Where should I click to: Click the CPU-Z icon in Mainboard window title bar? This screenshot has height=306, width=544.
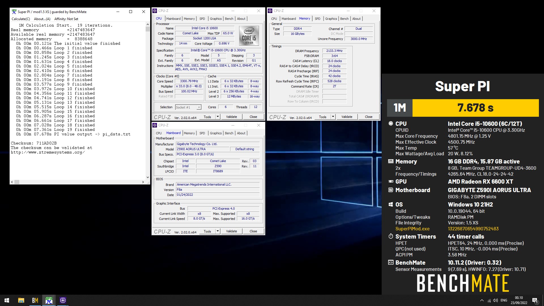tap(155, 125)
